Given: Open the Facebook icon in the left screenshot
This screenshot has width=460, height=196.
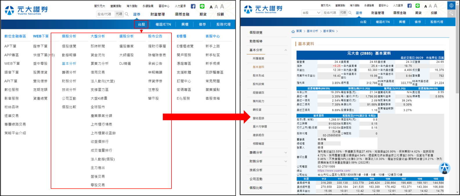Looking at the screenshot, I should pyautogui.click(x=193, y=6).
